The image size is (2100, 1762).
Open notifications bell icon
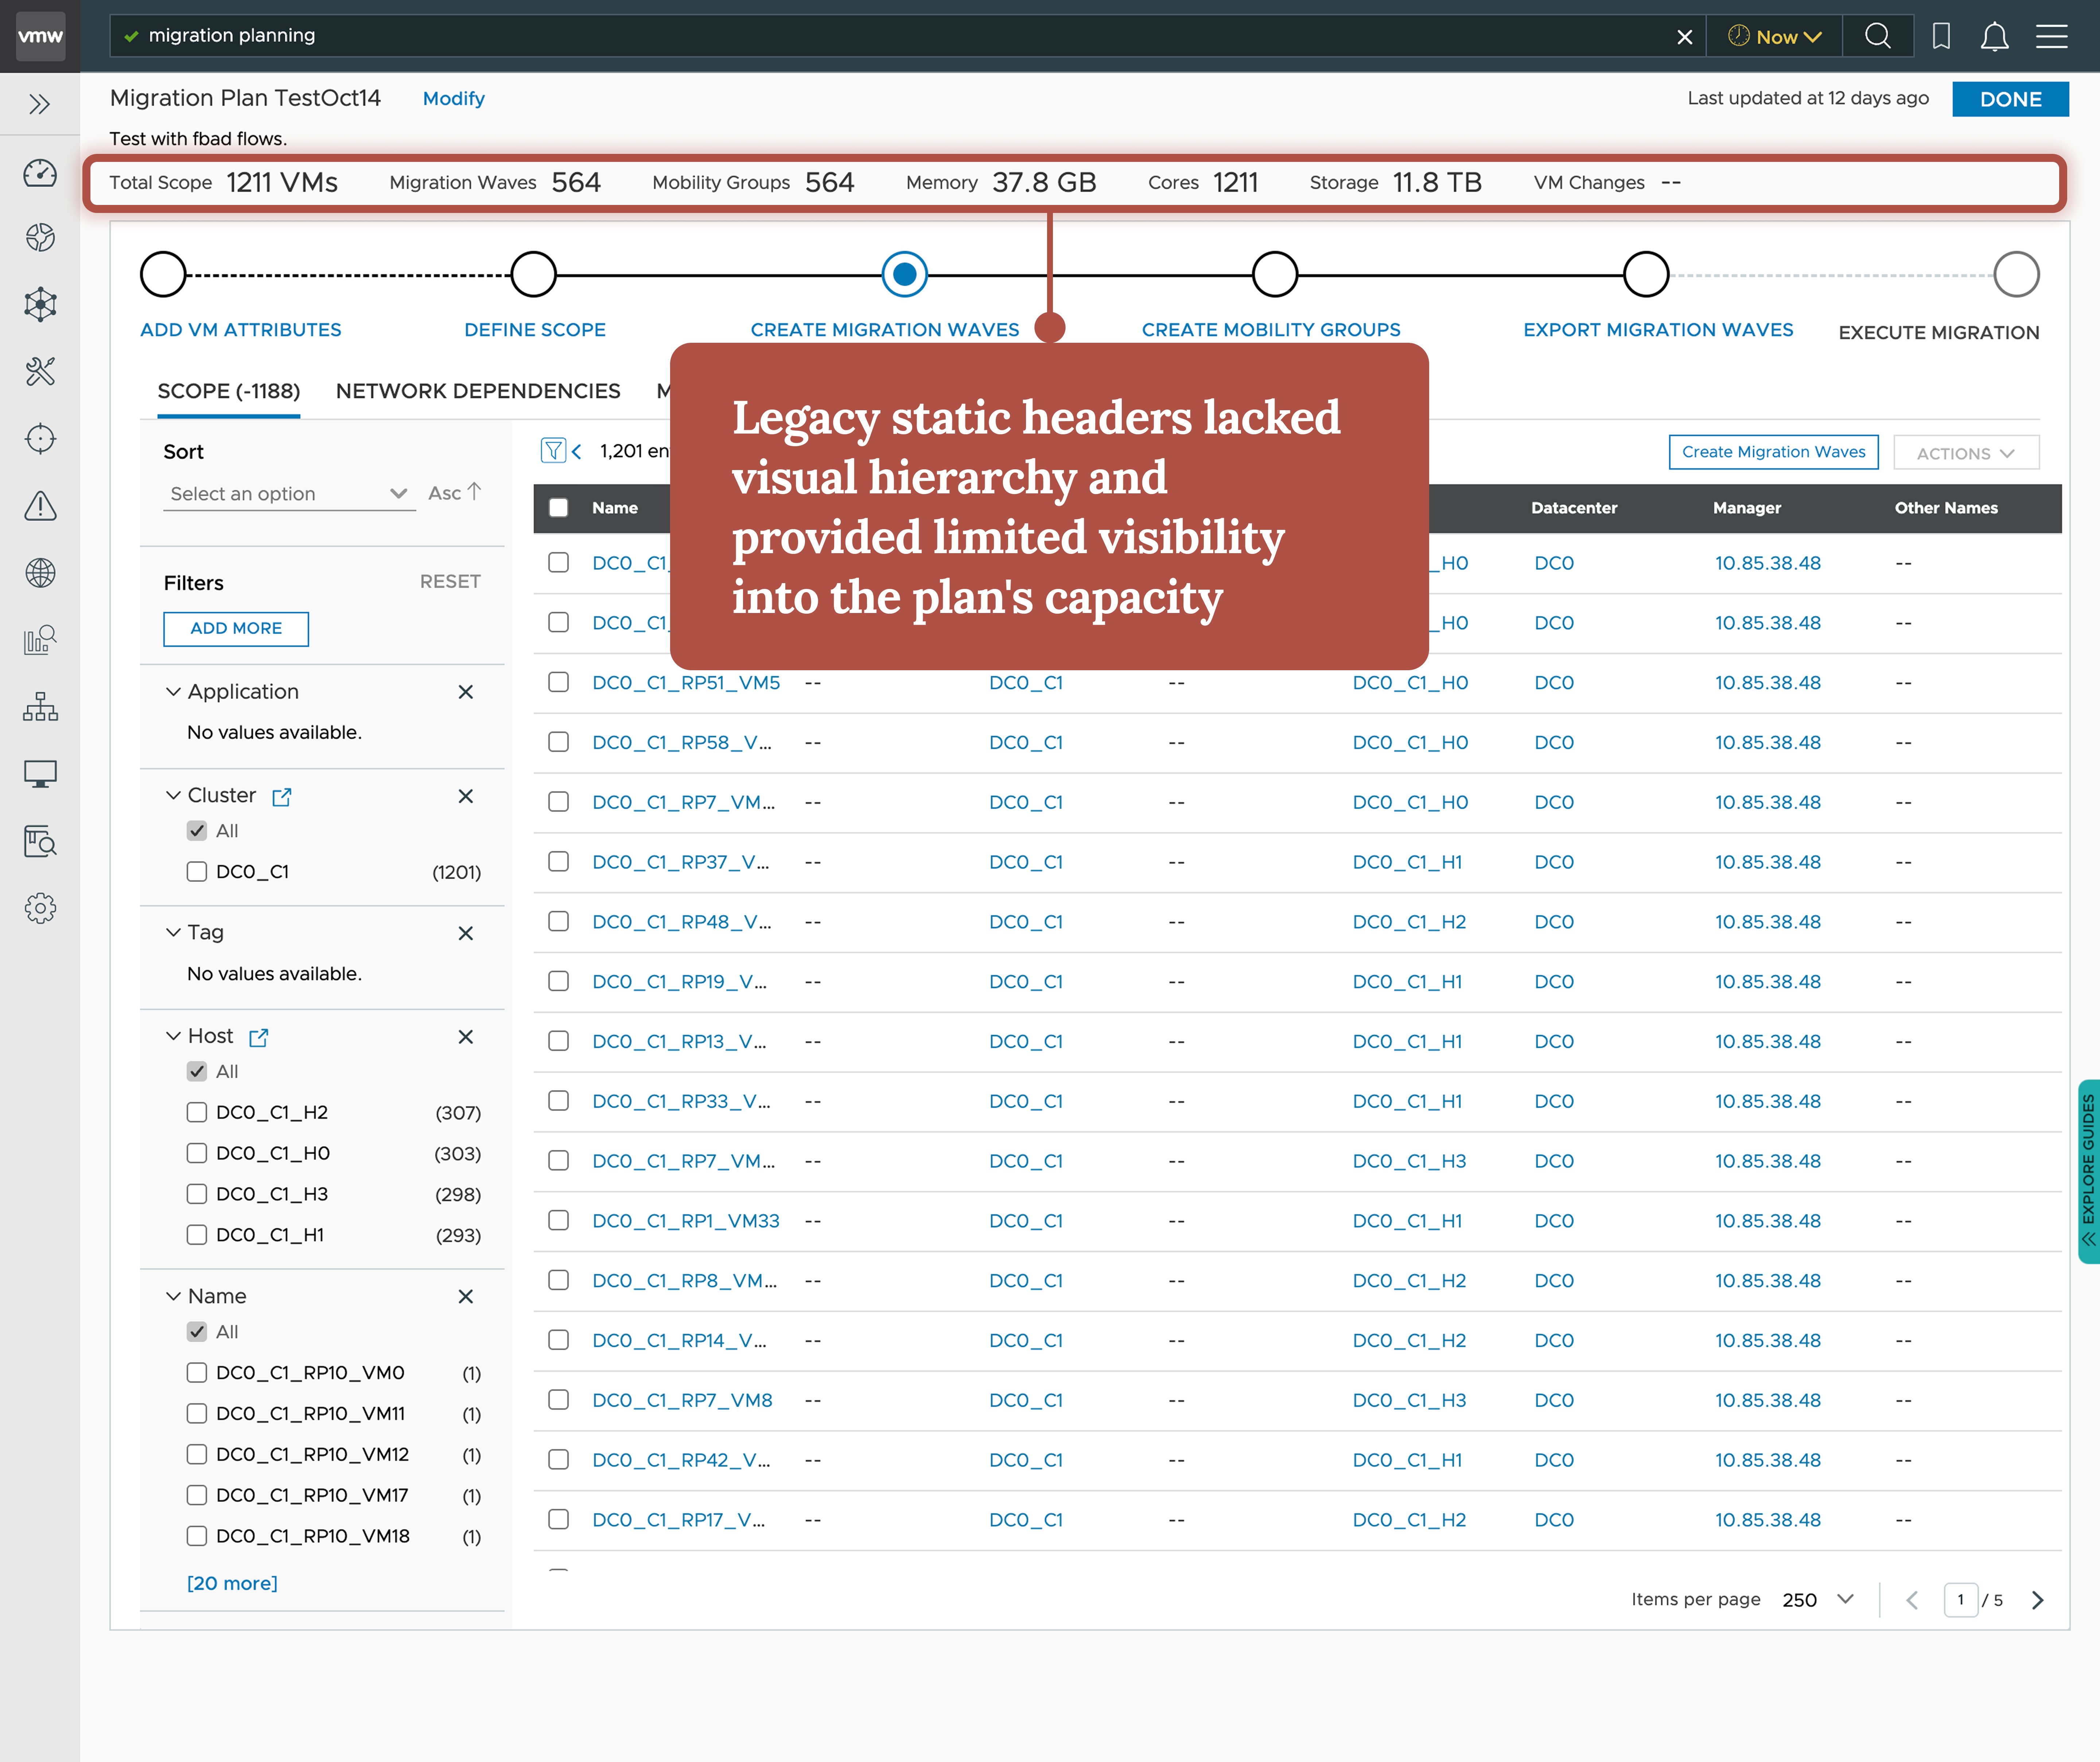point(1995,36)
